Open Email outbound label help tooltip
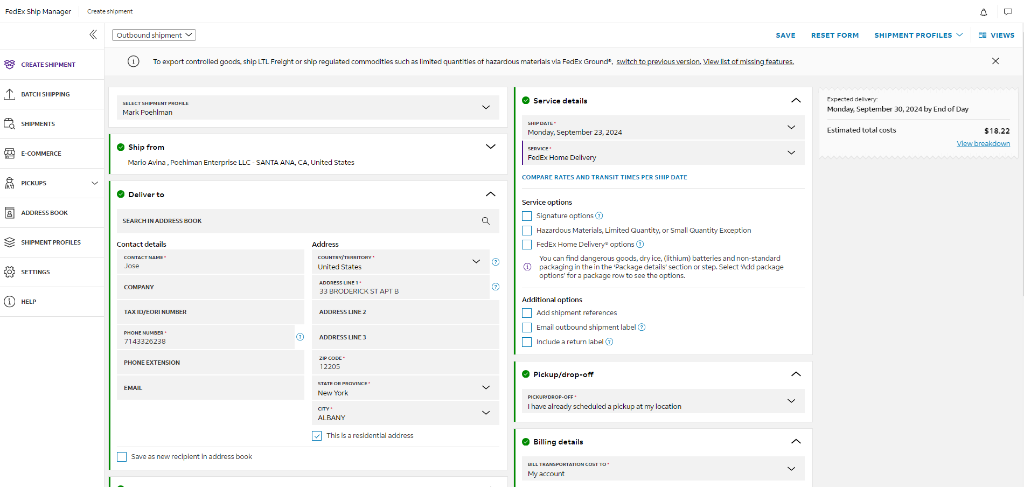 (x=642, y=327)
